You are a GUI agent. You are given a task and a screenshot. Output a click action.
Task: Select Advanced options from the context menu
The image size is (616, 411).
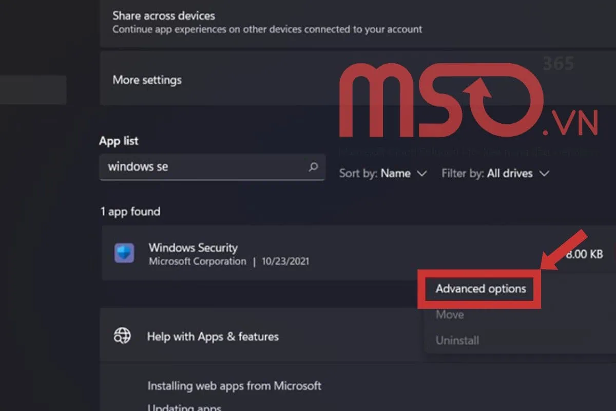pos(480,289)
